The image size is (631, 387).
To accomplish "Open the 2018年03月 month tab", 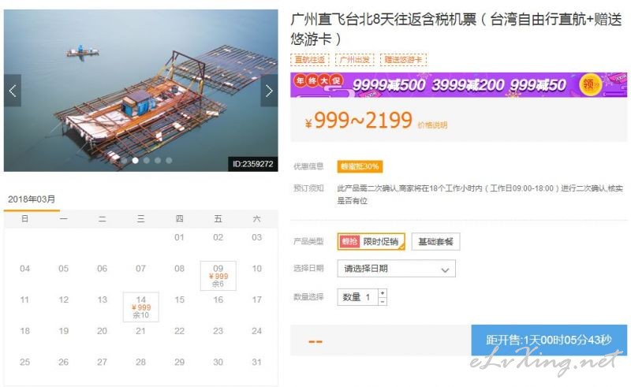I will [32, 199].
